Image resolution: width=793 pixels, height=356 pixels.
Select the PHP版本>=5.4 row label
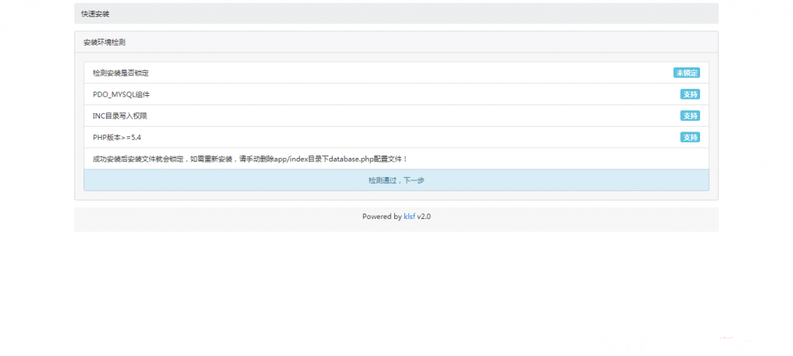click(116, 137)
